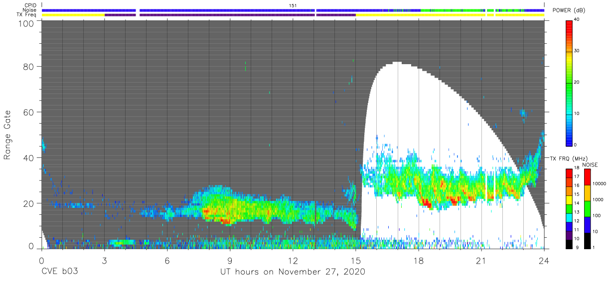Click the Range Gate y-axis title

pos(7,136)
